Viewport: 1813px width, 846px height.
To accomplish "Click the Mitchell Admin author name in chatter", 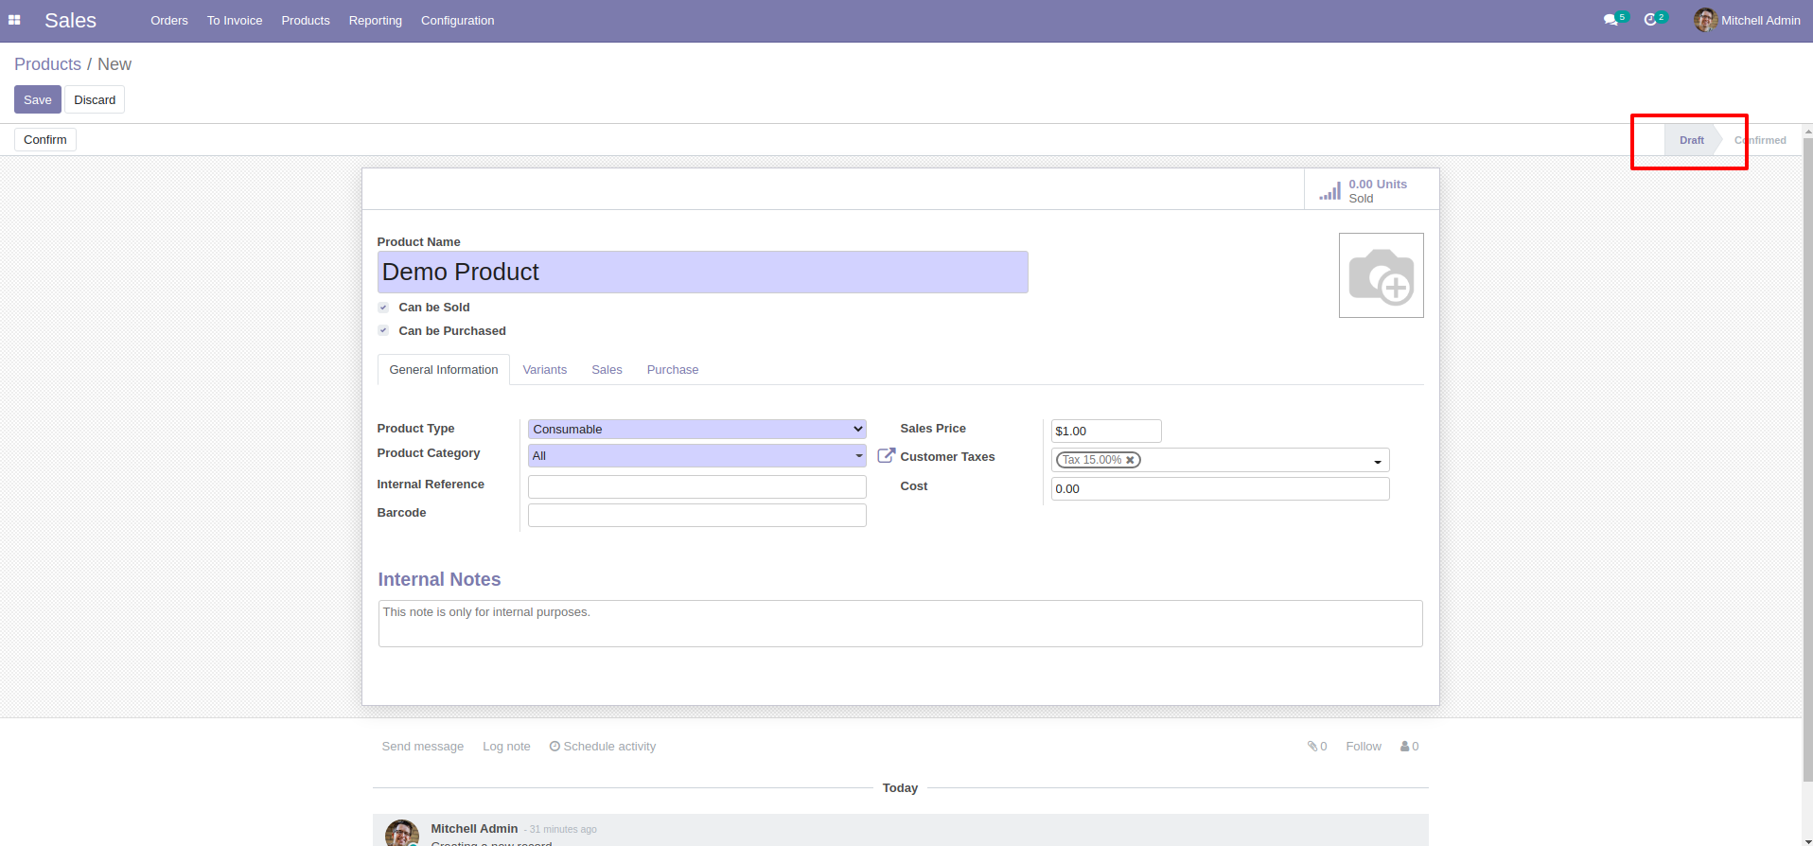I will point(474,829).
